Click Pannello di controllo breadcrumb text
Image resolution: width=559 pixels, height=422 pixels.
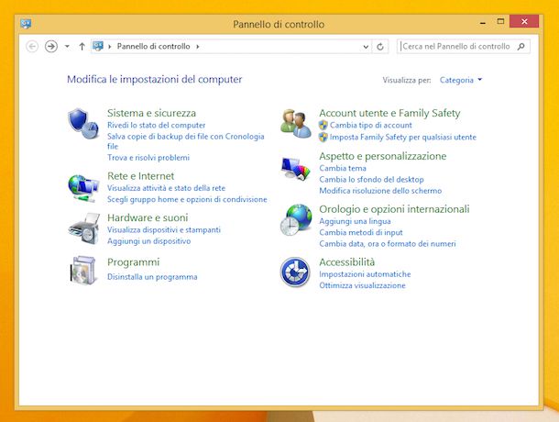point(153,47)
